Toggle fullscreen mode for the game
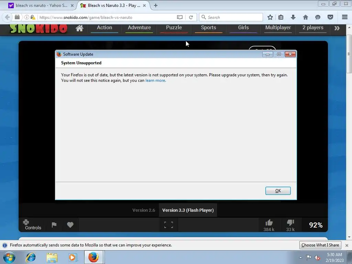 point(168,225)
